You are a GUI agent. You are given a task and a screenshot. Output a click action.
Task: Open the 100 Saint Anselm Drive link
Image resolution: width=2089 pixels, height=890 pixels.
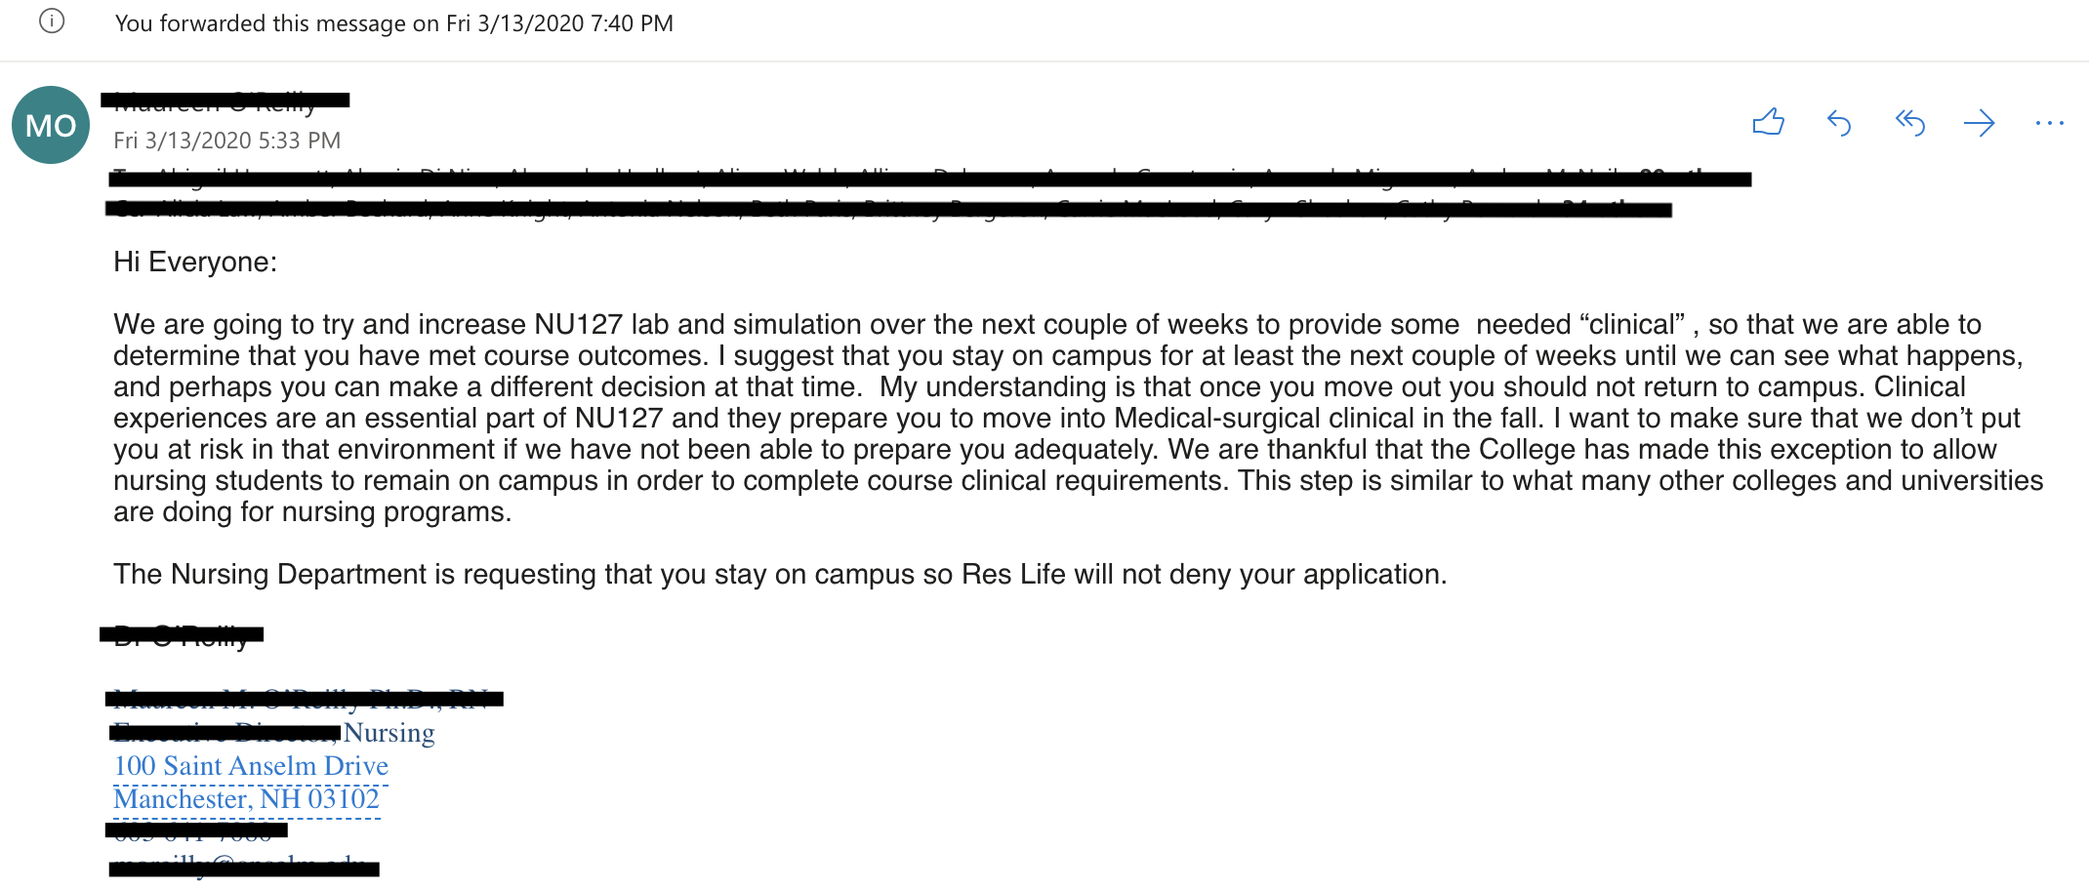[x=251, y=766]
